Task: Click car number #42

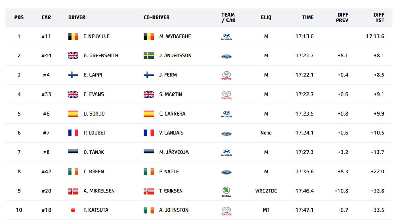Action: pos(46,172)
